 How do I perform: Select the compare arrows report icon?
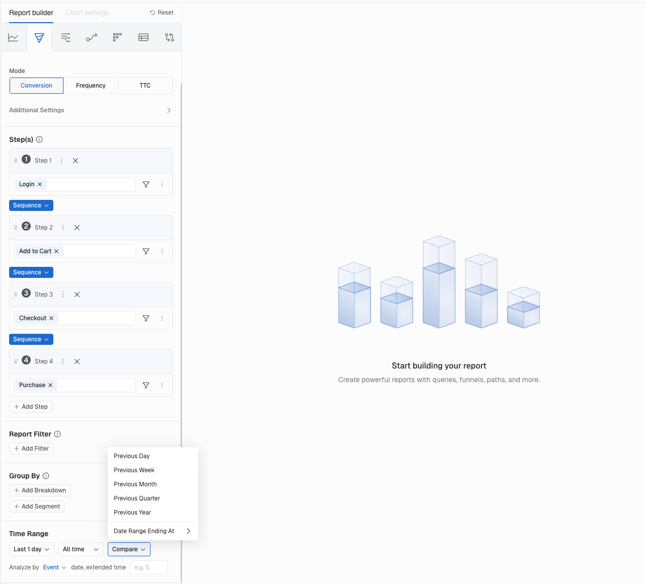coord(170,37)
